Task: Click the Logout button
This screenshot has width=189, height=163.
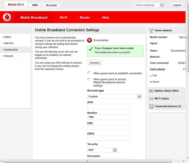Action: tap(177, 5)
